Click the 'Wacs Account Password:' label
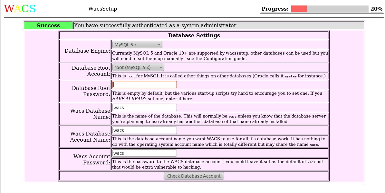The height and width of the screenshot is (193, 385). 92,160
